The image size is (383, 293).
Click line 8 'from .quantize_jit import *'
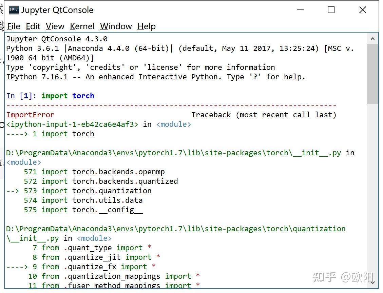click(96, 257)
